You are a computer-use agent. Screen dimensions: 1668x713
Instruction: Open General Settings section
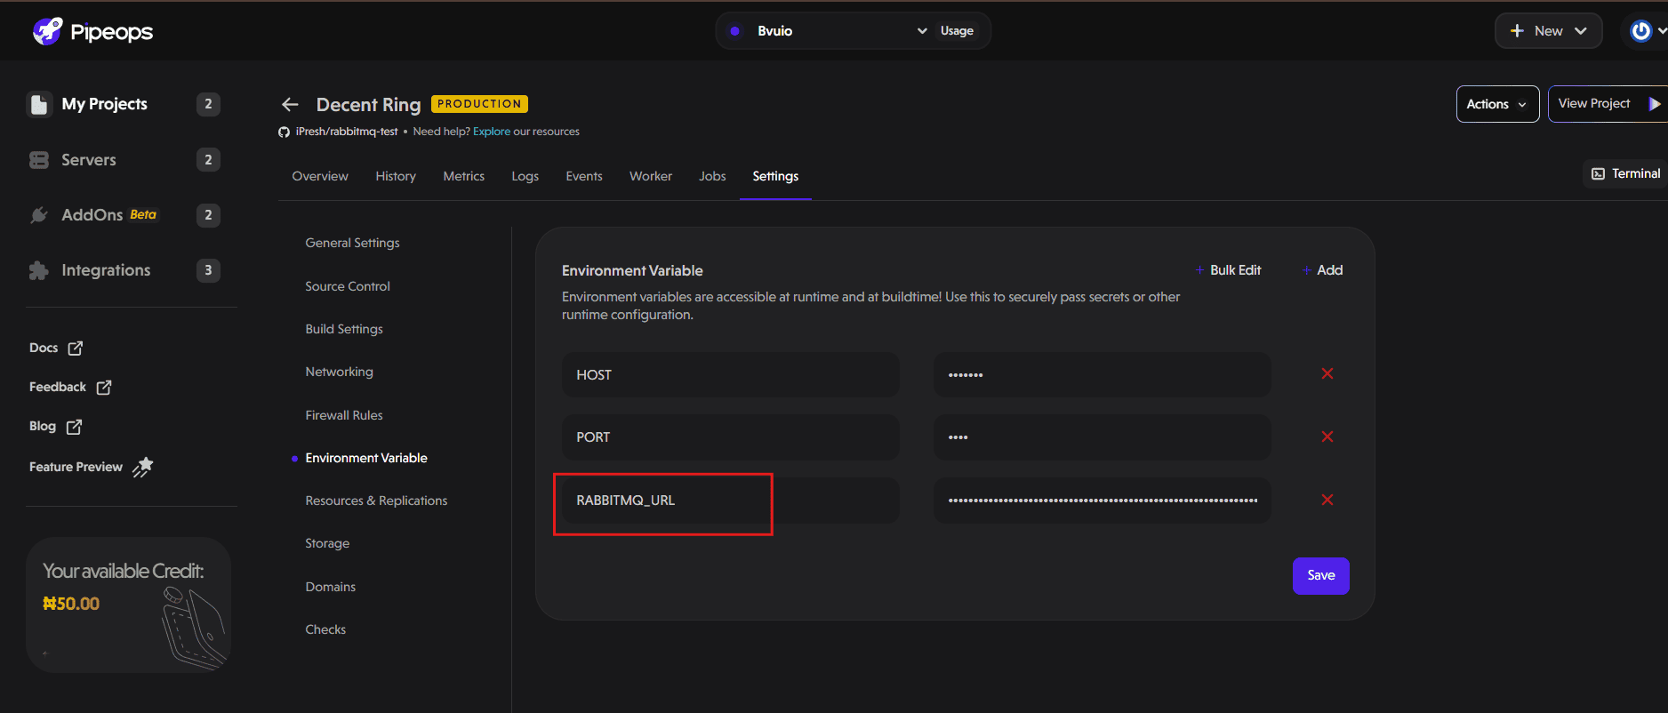[352, 243]
